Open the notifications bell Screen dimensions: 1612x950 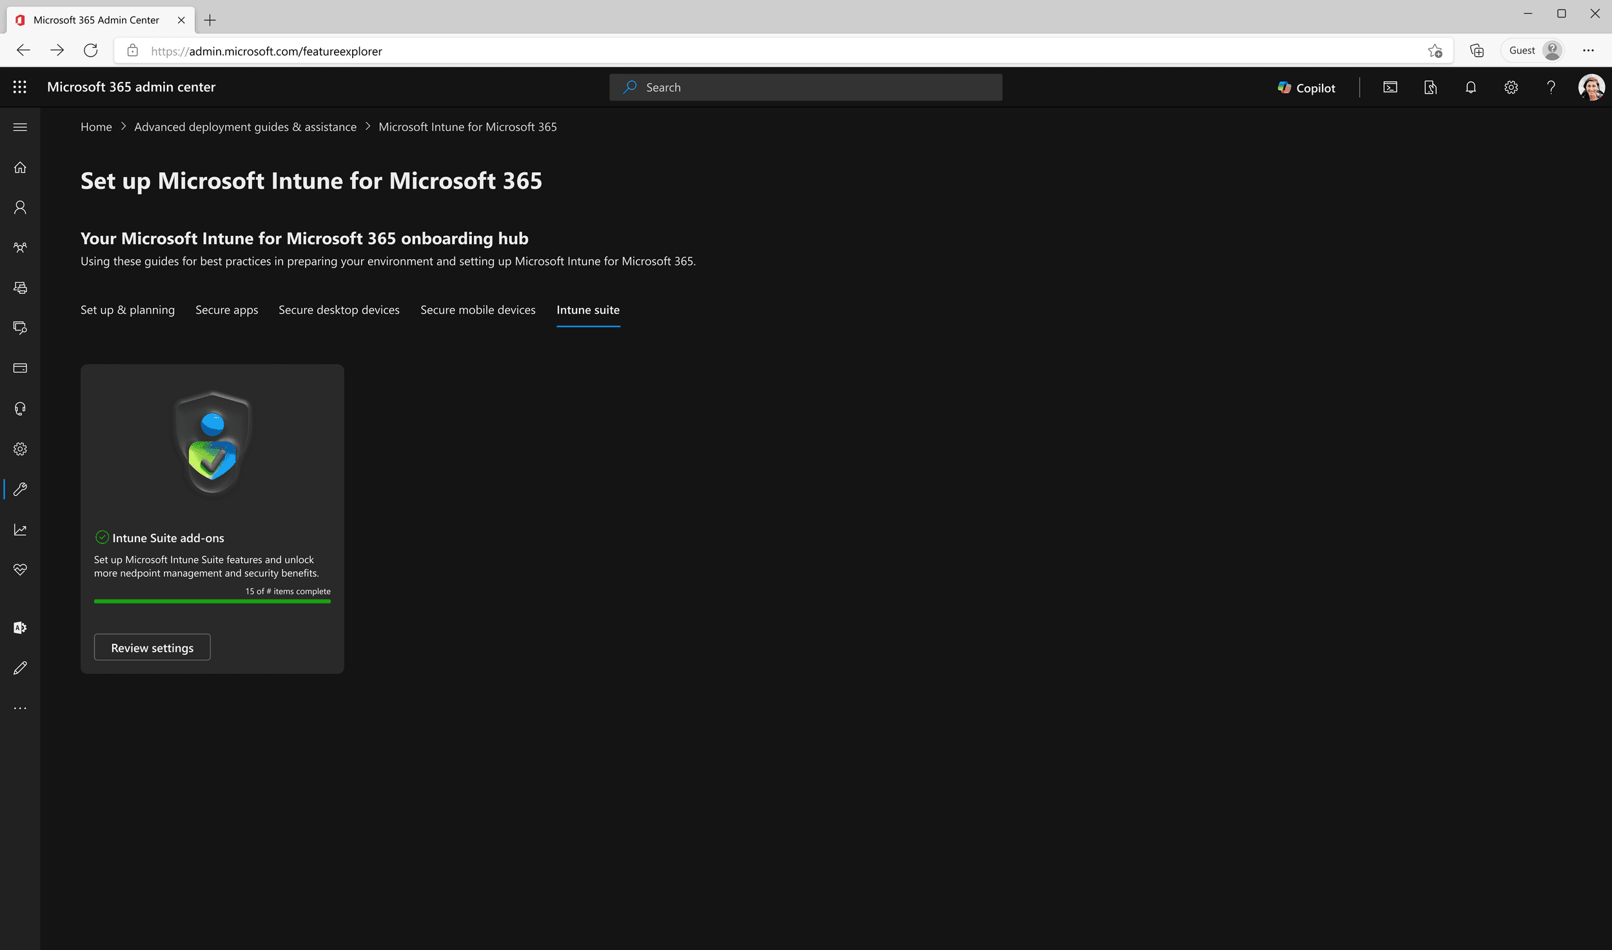pyautogui.click(x=1471, y=88)
